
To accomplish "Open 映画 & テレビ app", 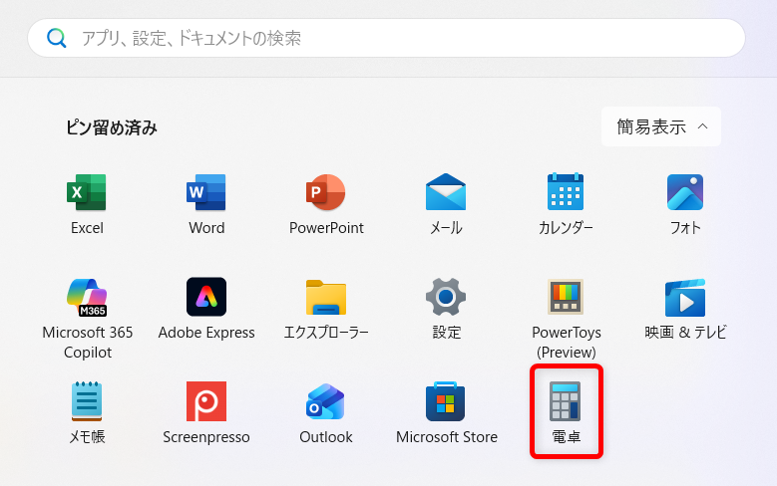I will (x=685, y=310).
